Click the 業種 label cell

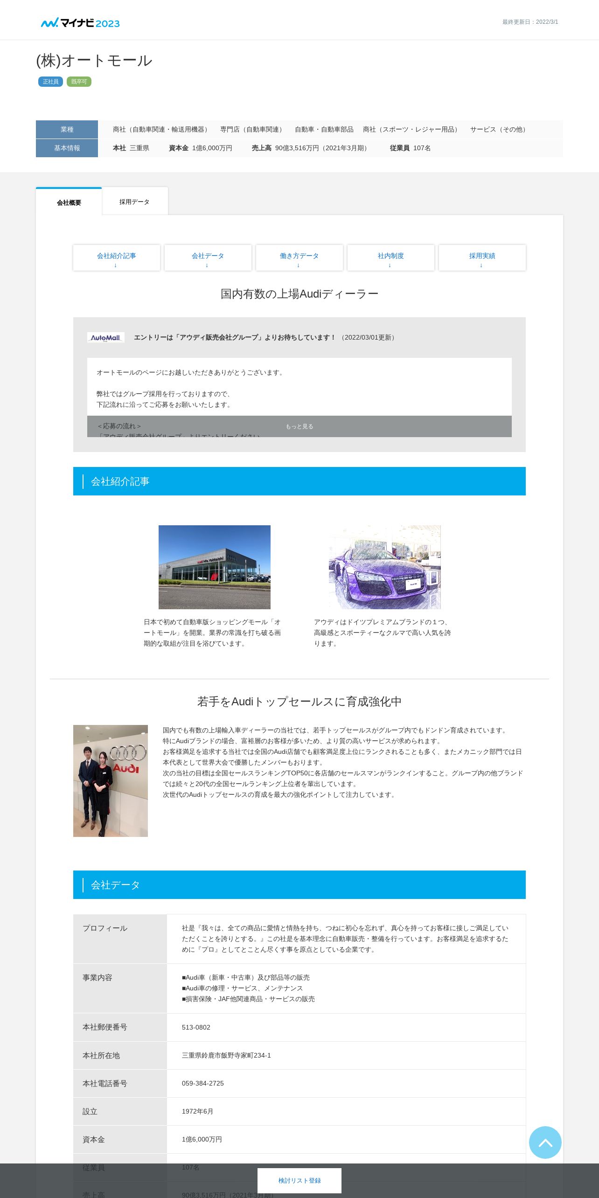tap(67, 129)
